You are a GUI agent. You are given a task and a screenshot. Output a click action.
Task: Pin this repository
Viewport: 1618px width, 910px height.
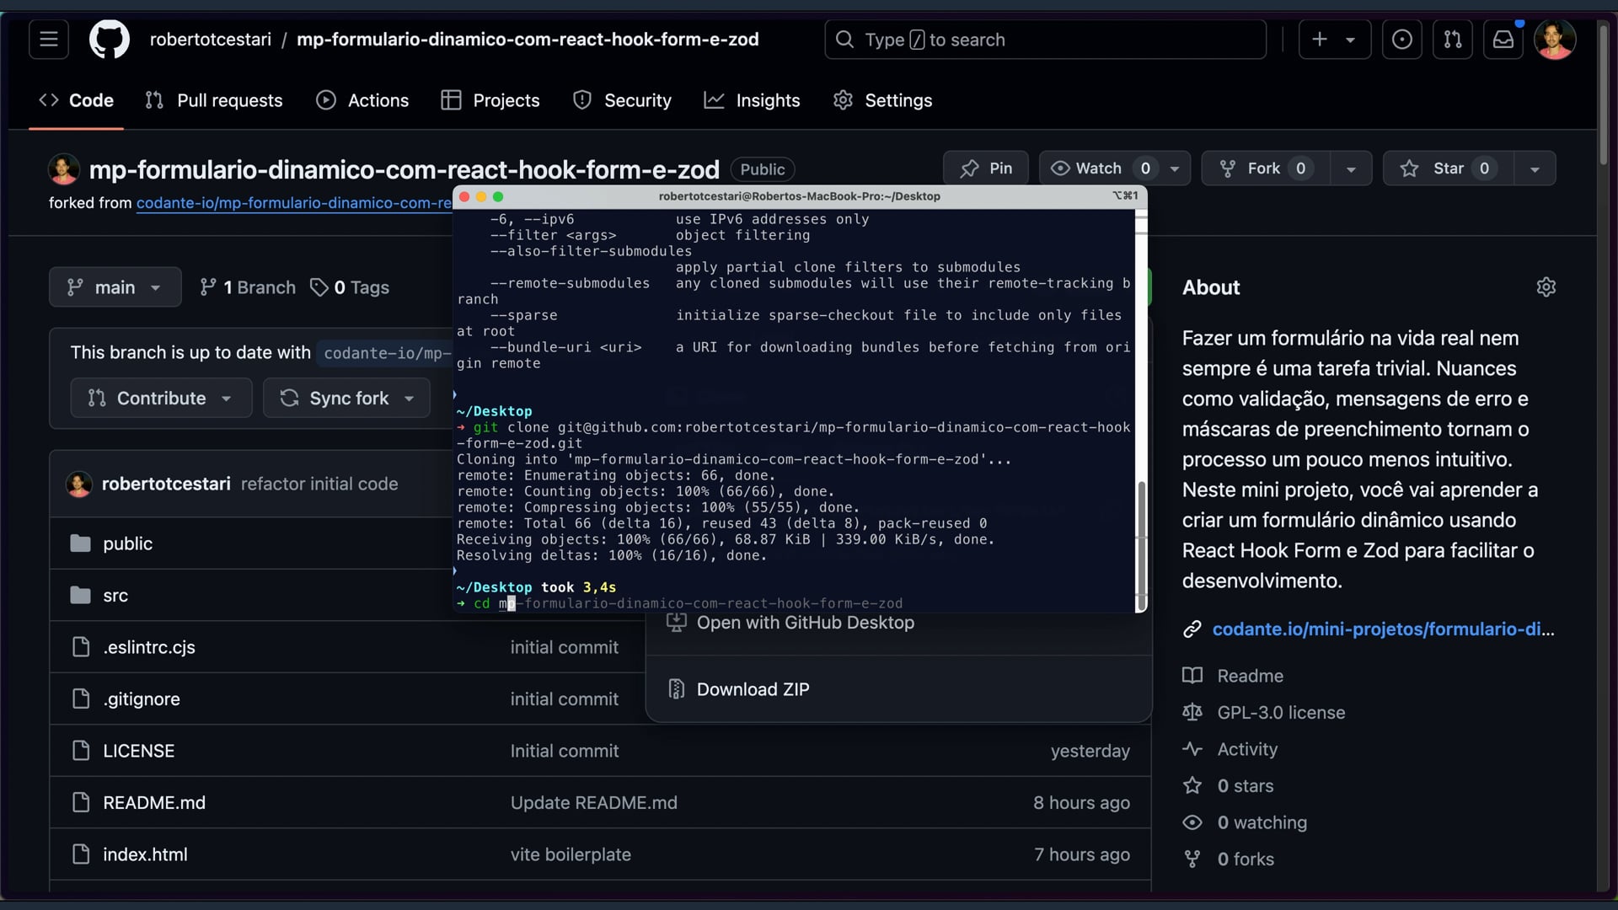(x=986, y=169)
